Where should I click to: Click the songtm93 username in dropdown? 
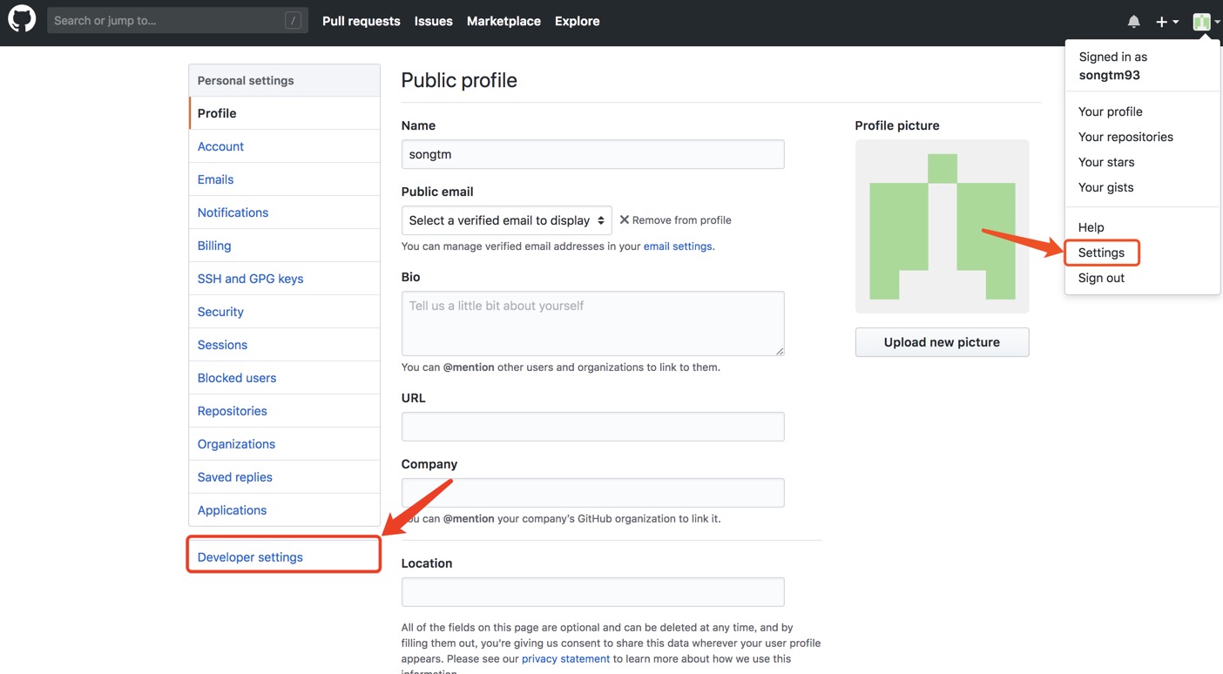coord(1109,75)
